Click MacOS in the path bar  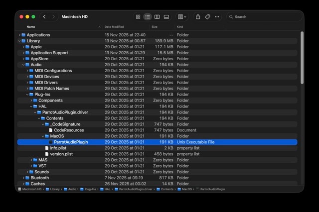187,189
